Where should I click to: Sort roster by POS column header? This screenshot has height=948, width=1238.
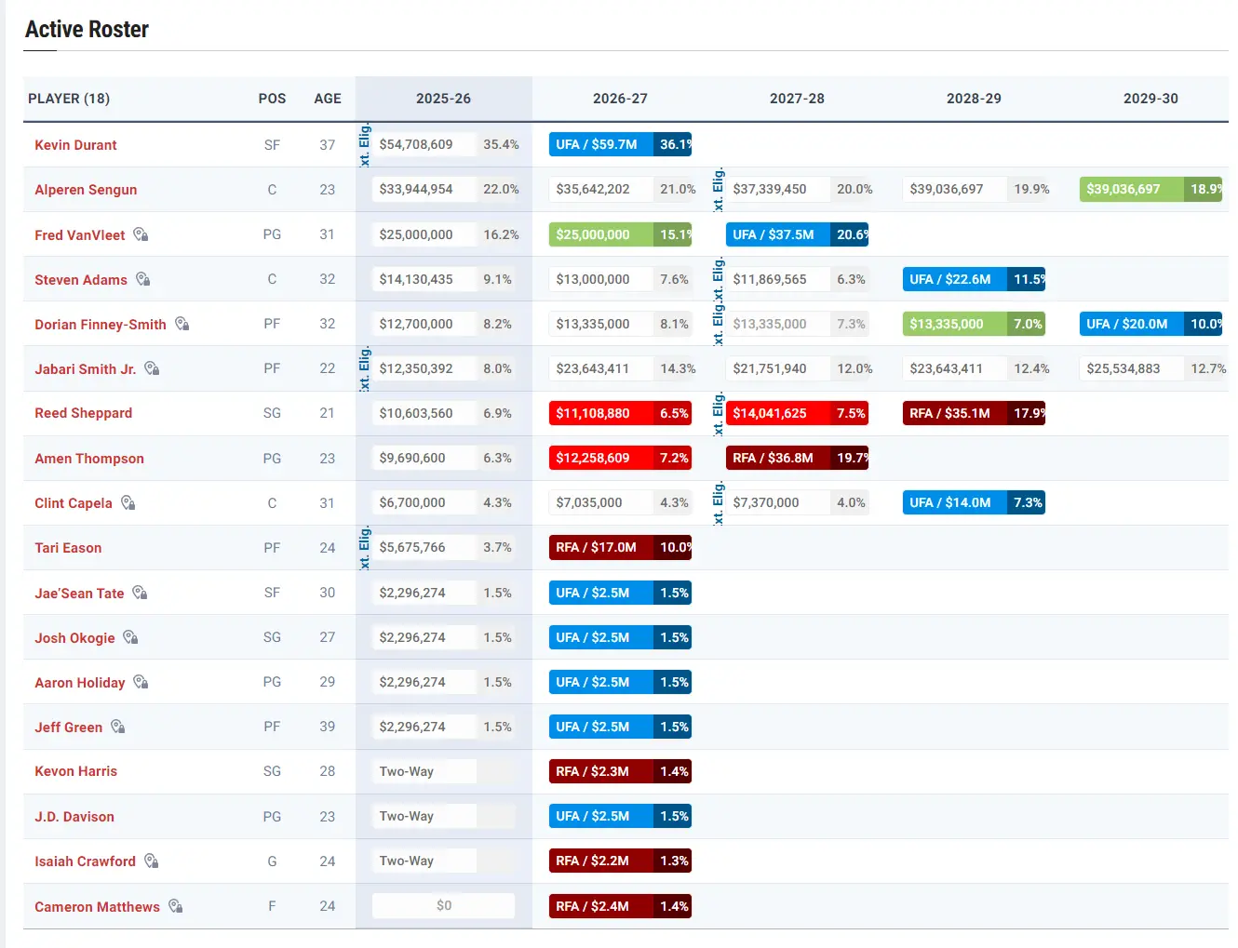(x=272, y=99)
